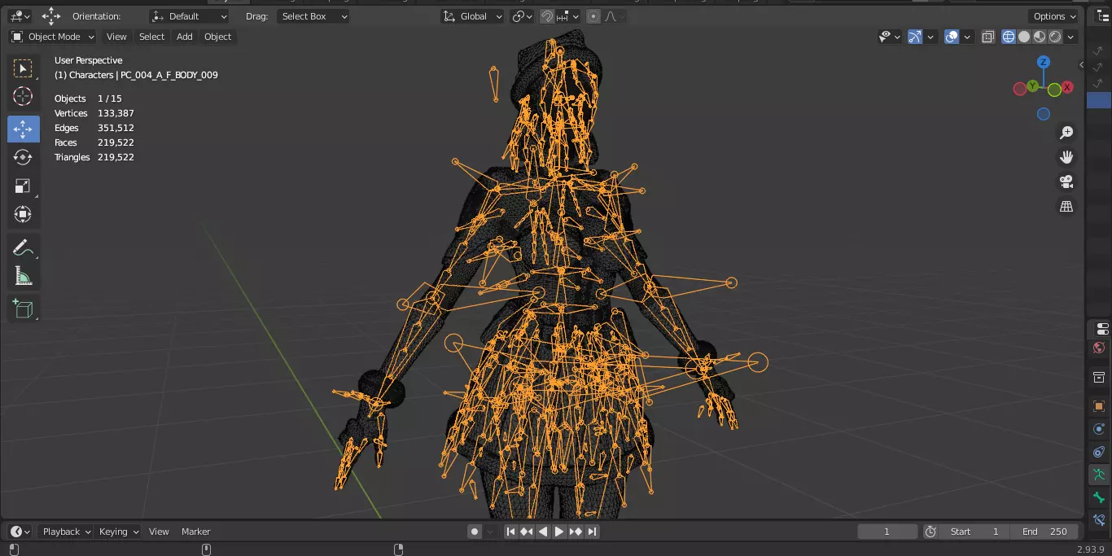The width and height of the screenshot is (1112, 556).
Task: Open the Bone Constraints tab icon
Action: coord(1101,520)
